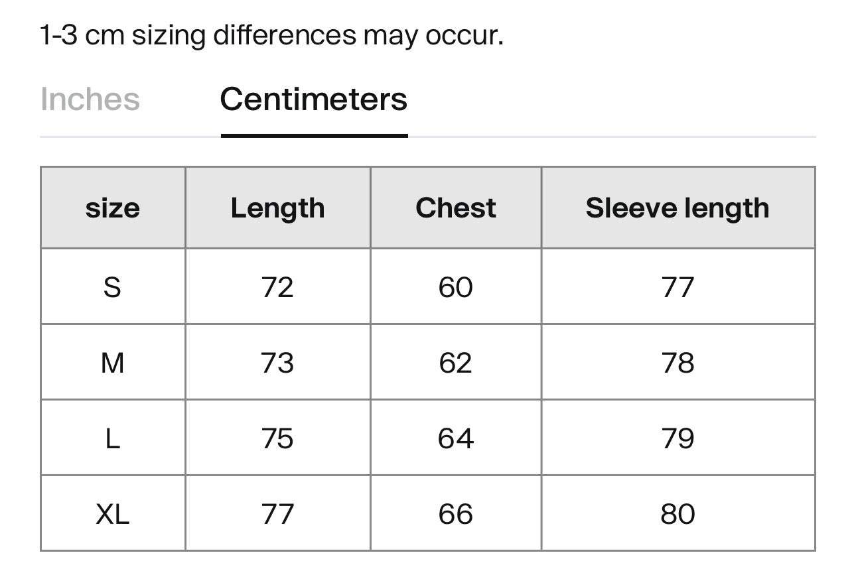This screenshot has height=563, width=856.
Task: Click Sleeve length value 80 for XL
Action: click(x=678, y=514)
